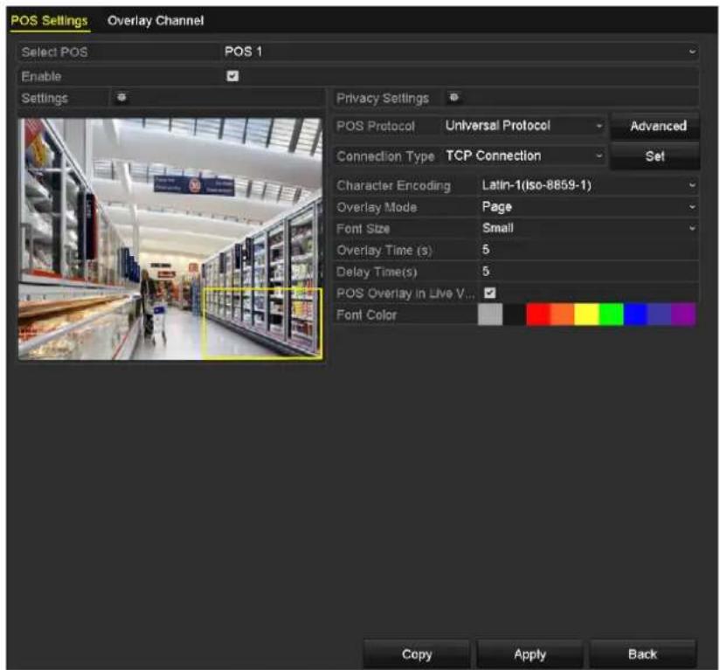The width and height of the screenshot is (720, 670).
Task: Pick the bright blue font color
Action: (x=635, y=314)
